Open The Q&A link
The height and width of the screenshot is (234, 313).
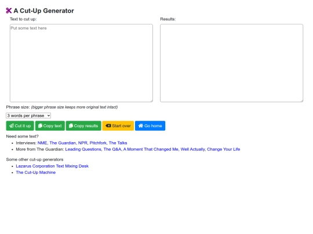(112, 149)
